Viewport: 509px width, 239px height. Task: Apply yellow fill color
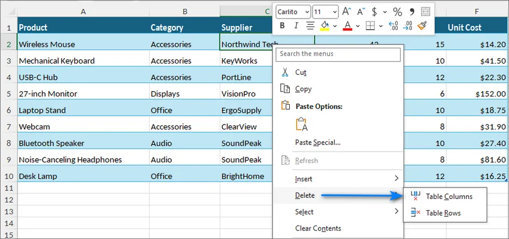(x=325, y=25)
